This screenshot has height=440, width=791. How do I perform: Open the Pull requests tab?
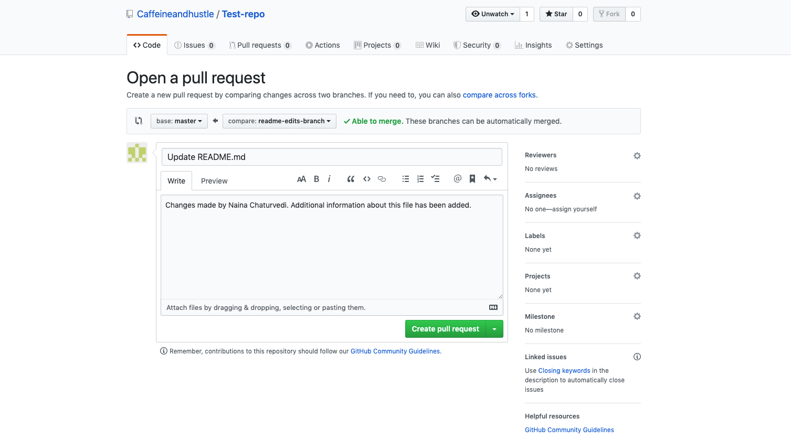(x=260, y=45)
